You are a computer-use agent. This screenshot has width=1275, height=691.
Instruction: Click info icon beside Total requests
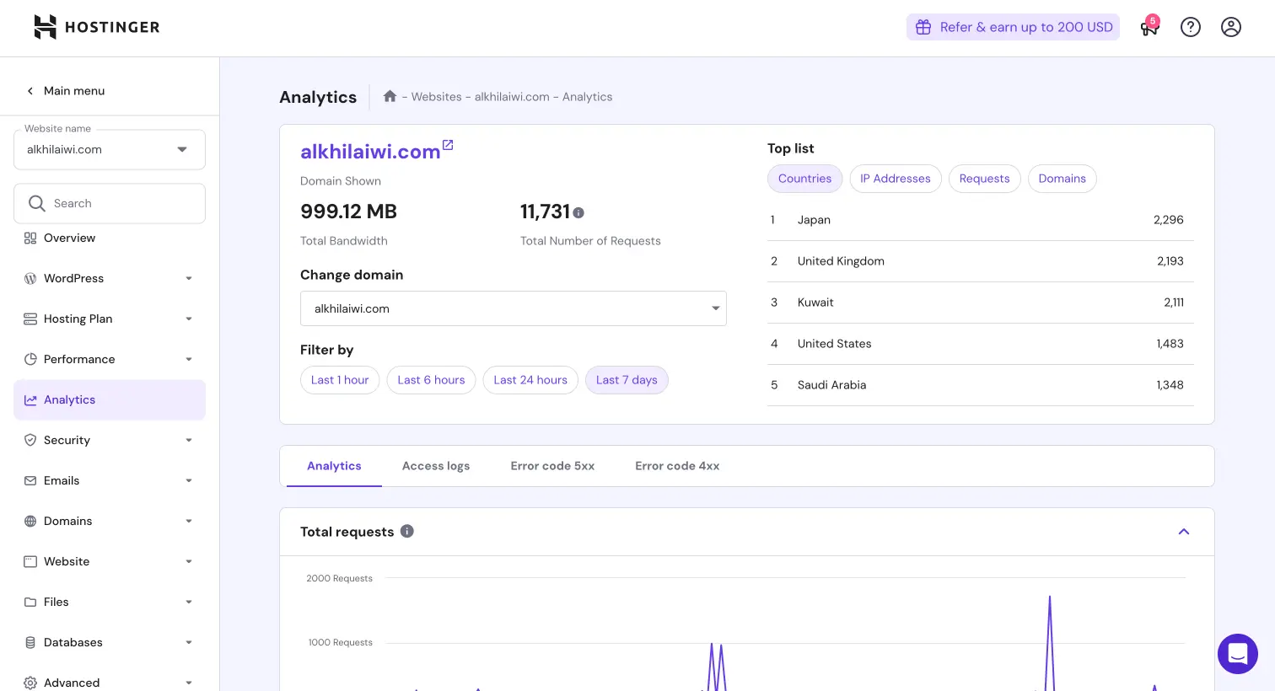tap(407, 531)
